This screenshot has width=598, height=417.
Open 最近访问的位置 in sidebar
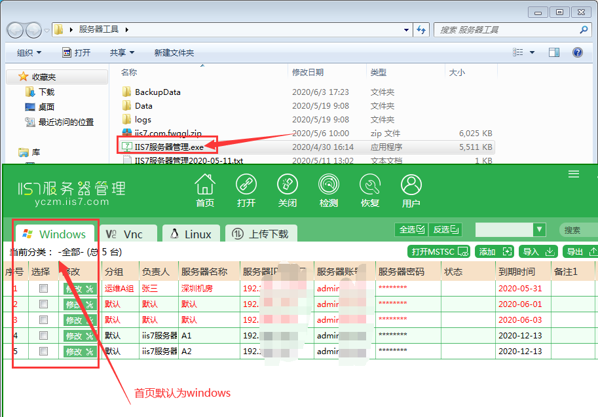(x=66, y=122)
